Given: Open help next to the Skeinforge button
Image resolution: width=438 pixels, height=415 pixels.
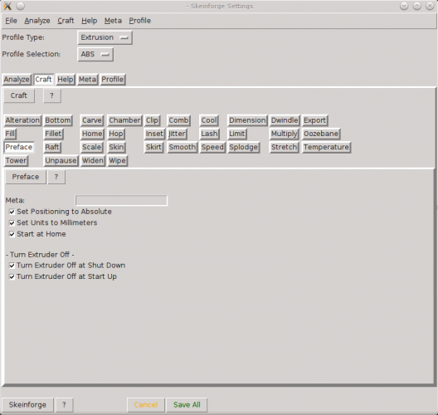Looking at the screenshot, I should coord(64,405).
